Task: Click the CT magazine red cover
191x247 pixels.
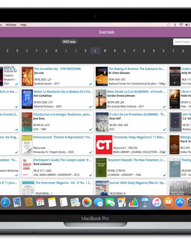Action: click(104, 145)
